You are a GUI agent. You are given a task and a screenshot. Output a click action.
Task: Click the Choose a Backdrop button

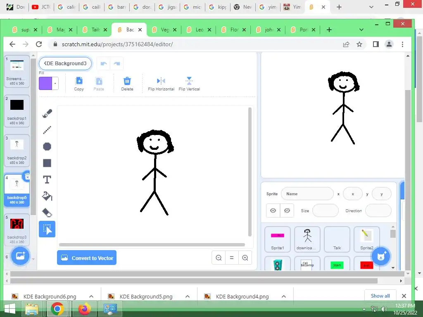pyautogui.click(x=20, y=255)
